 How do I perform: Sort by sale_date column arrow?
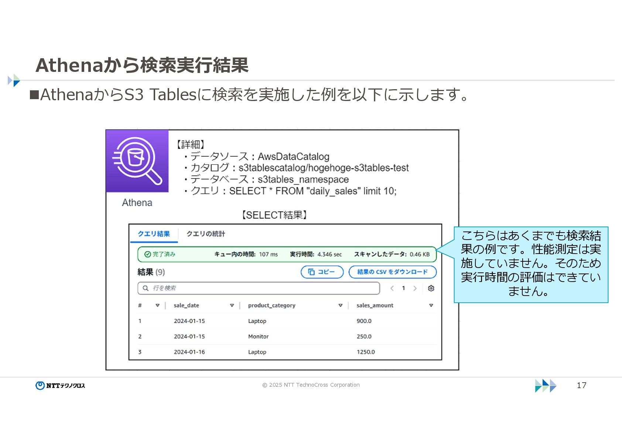click(232, 306)
